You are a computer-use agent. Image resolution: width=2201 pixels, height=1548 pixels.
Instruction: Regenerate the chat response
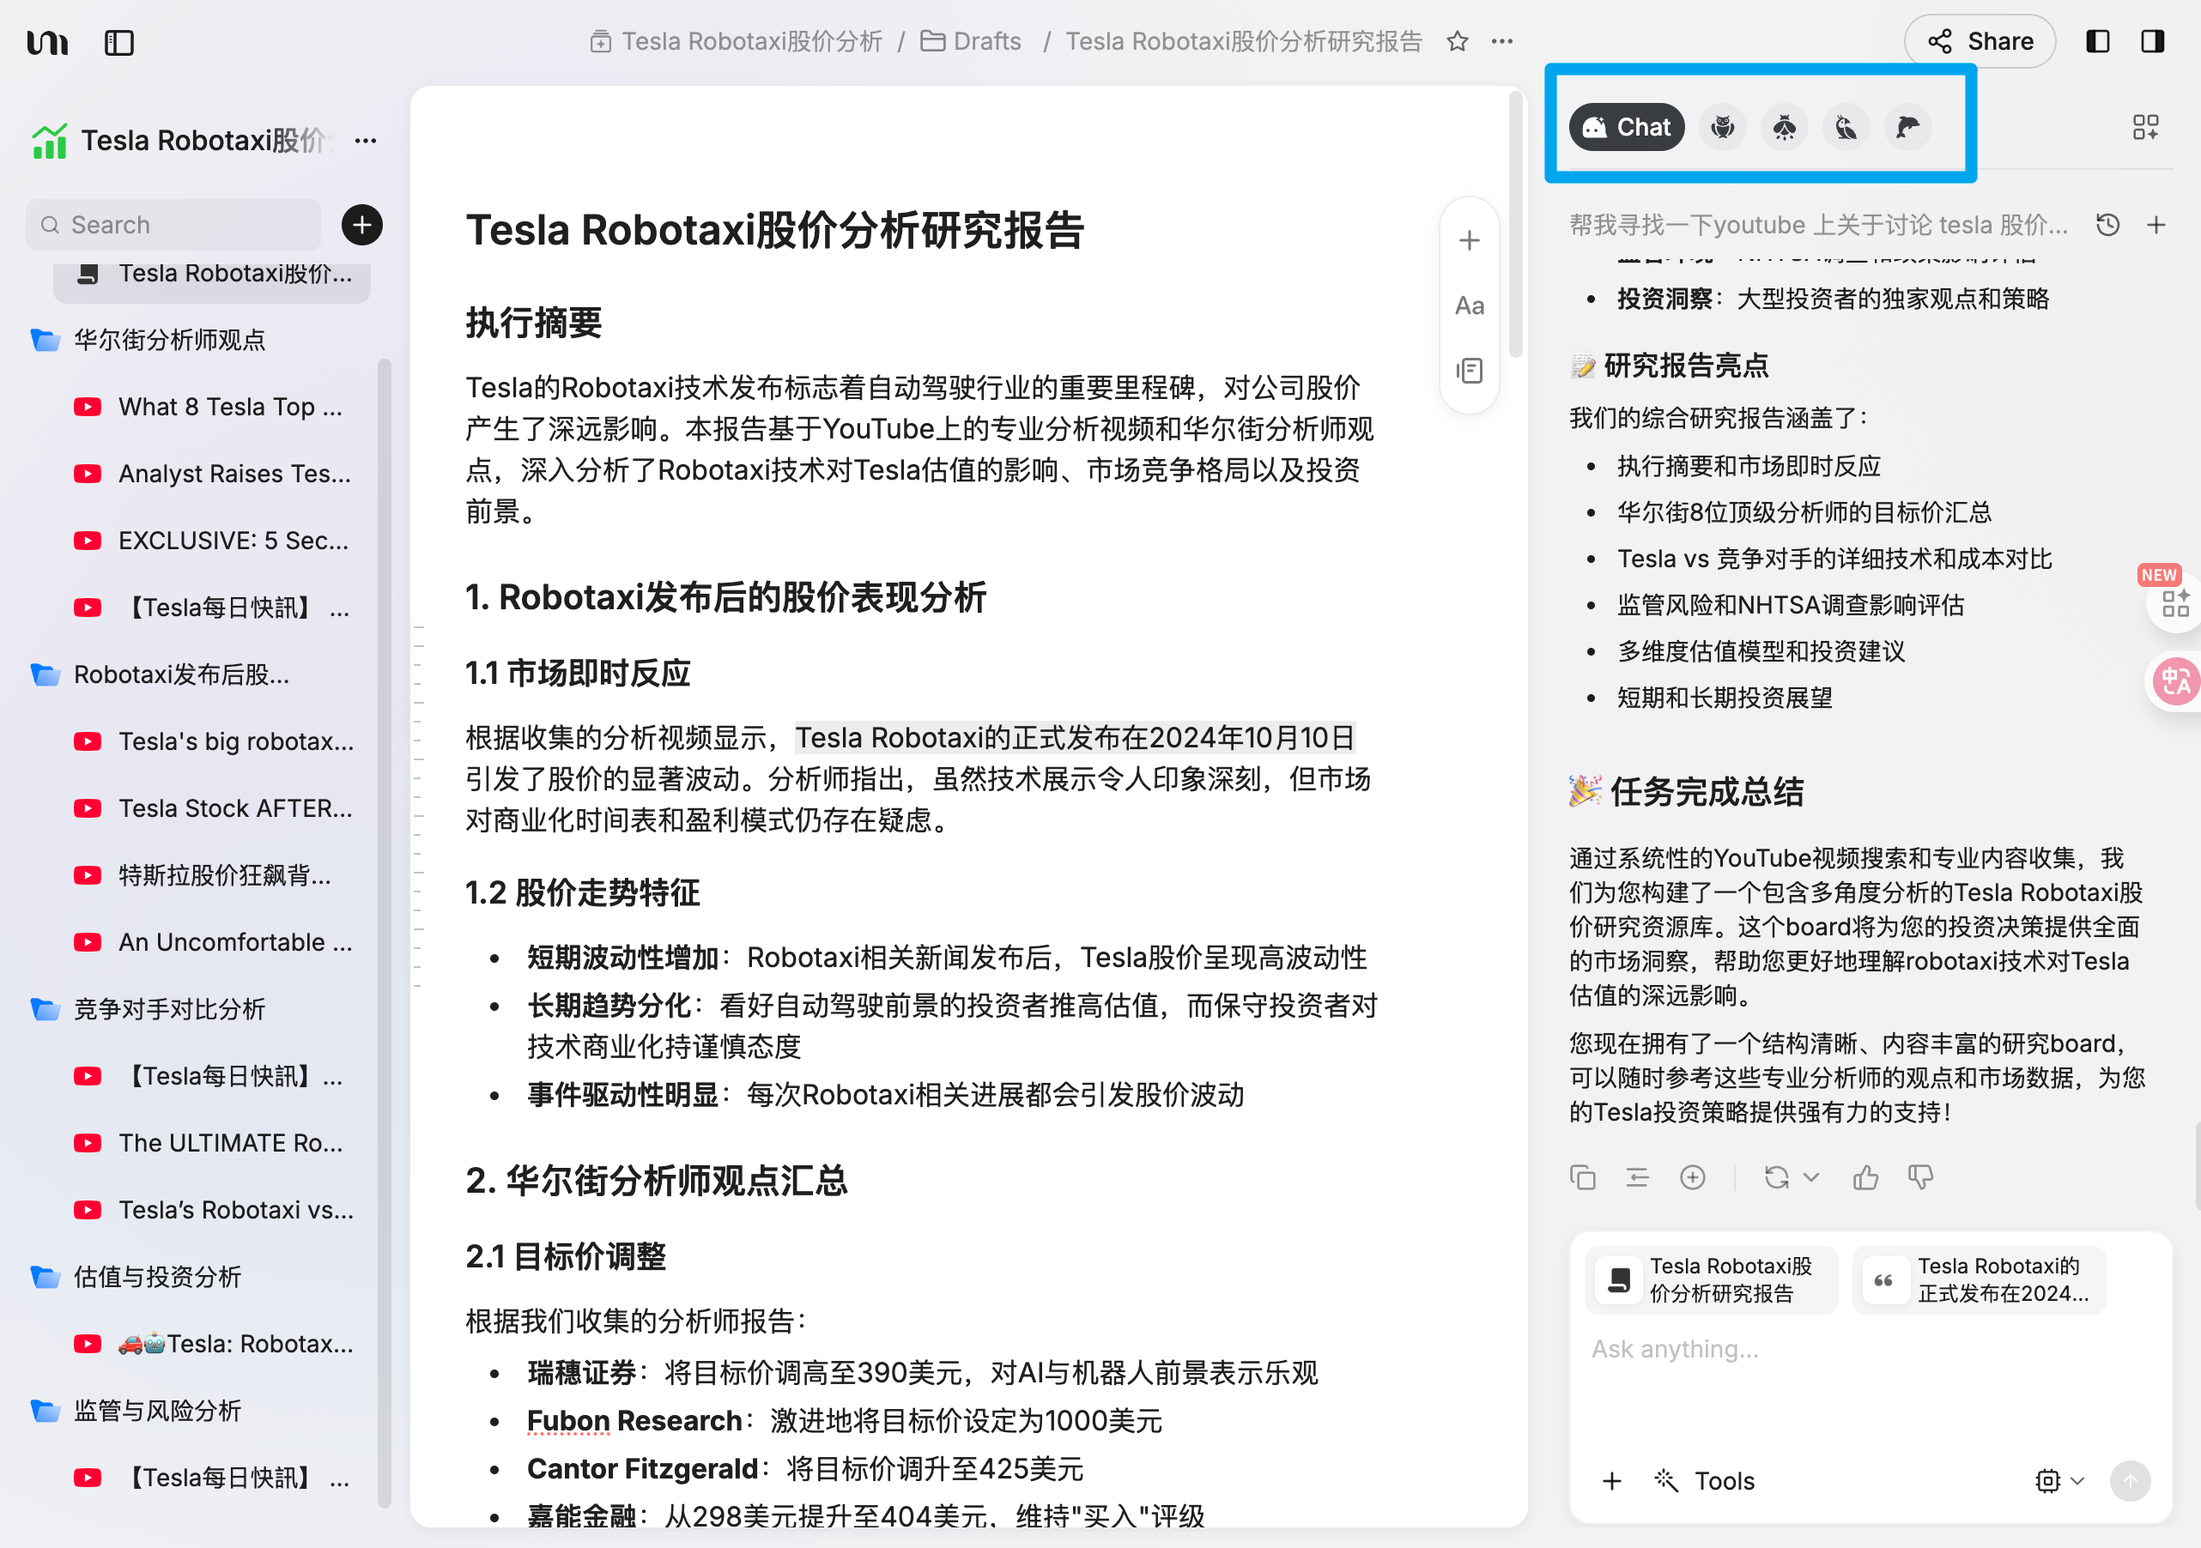click(x=1776, y=1177)
